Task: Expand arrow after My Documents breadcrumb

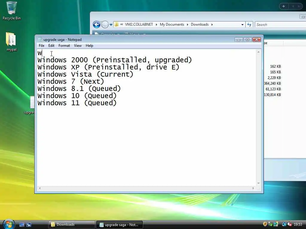Action: [188, 24]
